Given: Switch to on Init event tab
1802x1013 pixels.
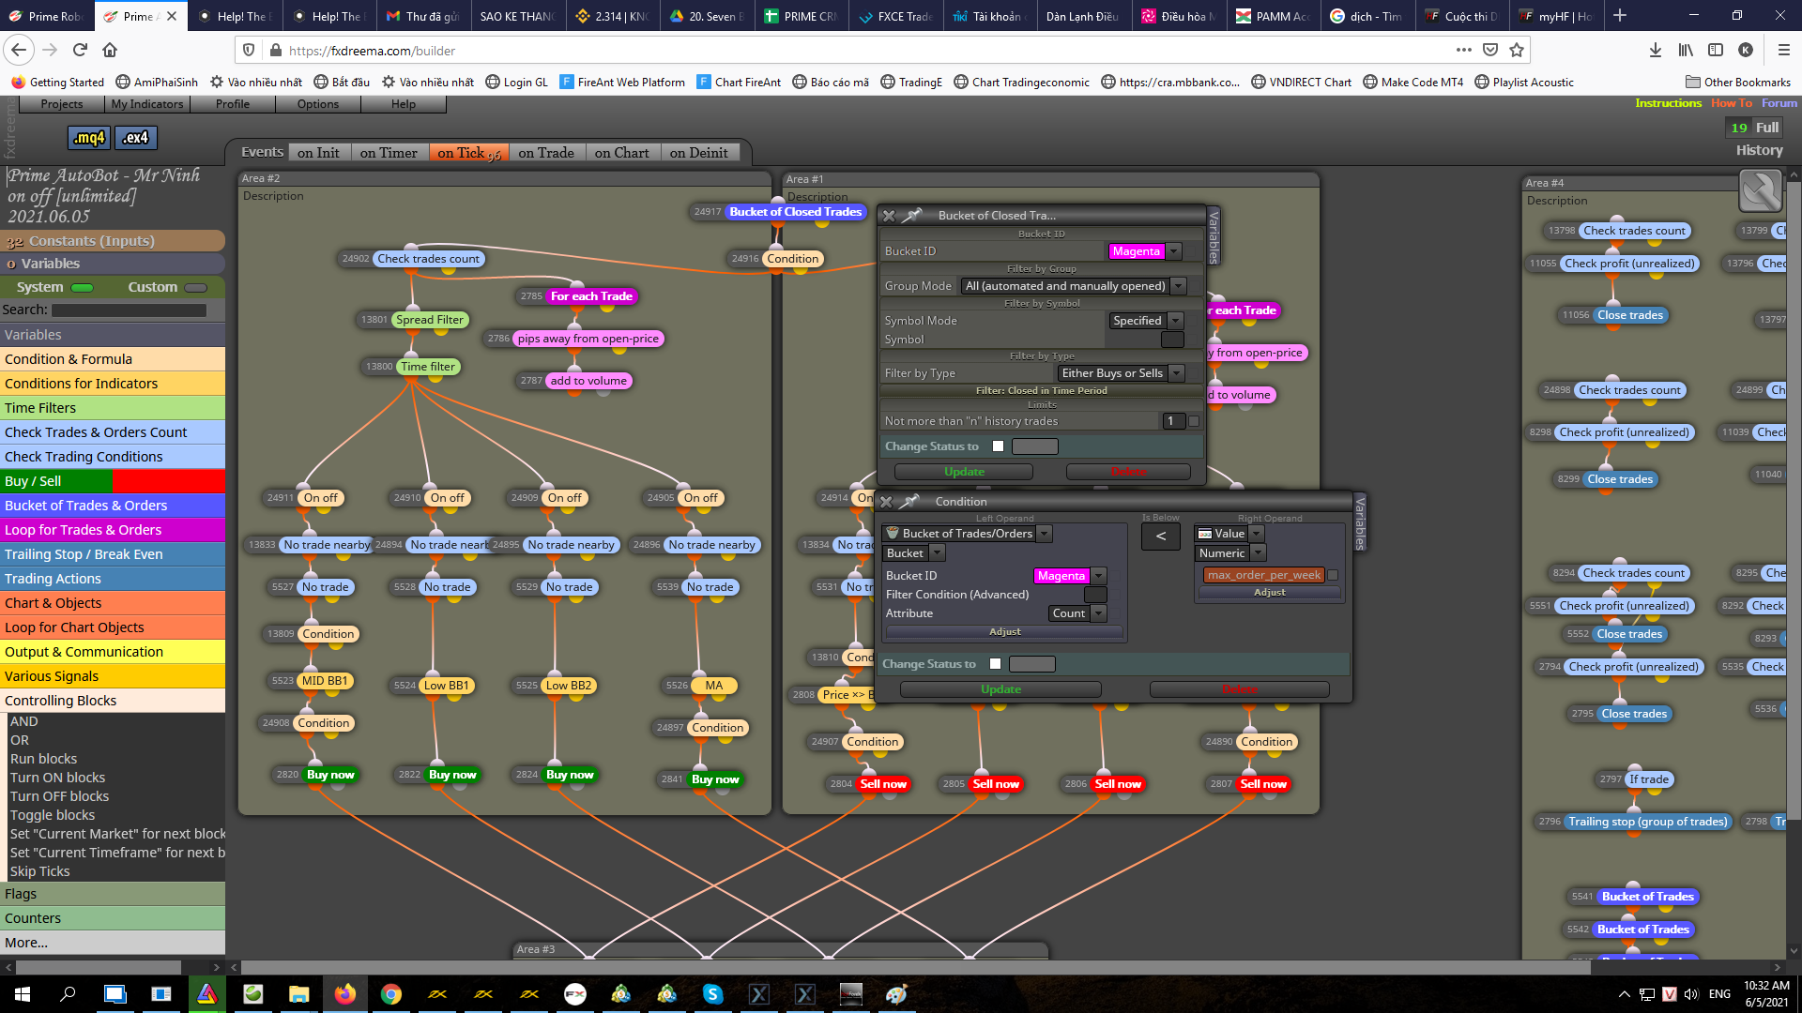Looking at the screenshot, I should [318, 153].
